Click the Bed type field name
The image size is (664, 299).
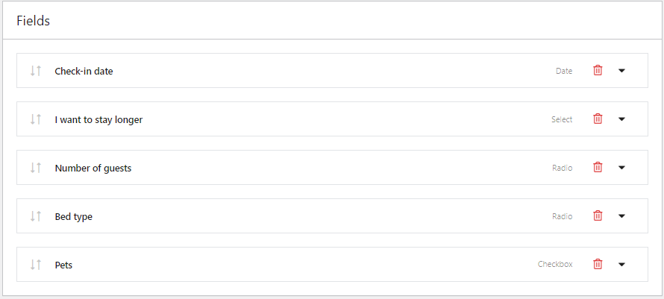[x=74, y=217]
